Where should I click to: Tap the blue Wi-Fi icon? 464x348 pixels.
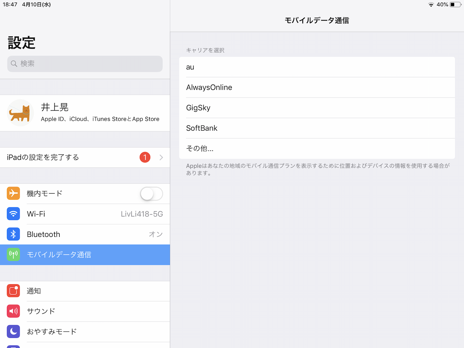[13, 214]
